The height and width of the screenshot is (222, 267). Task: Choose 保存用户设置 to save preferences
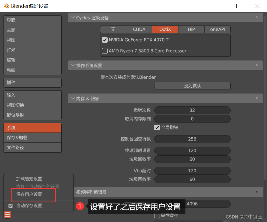point(39,194)
